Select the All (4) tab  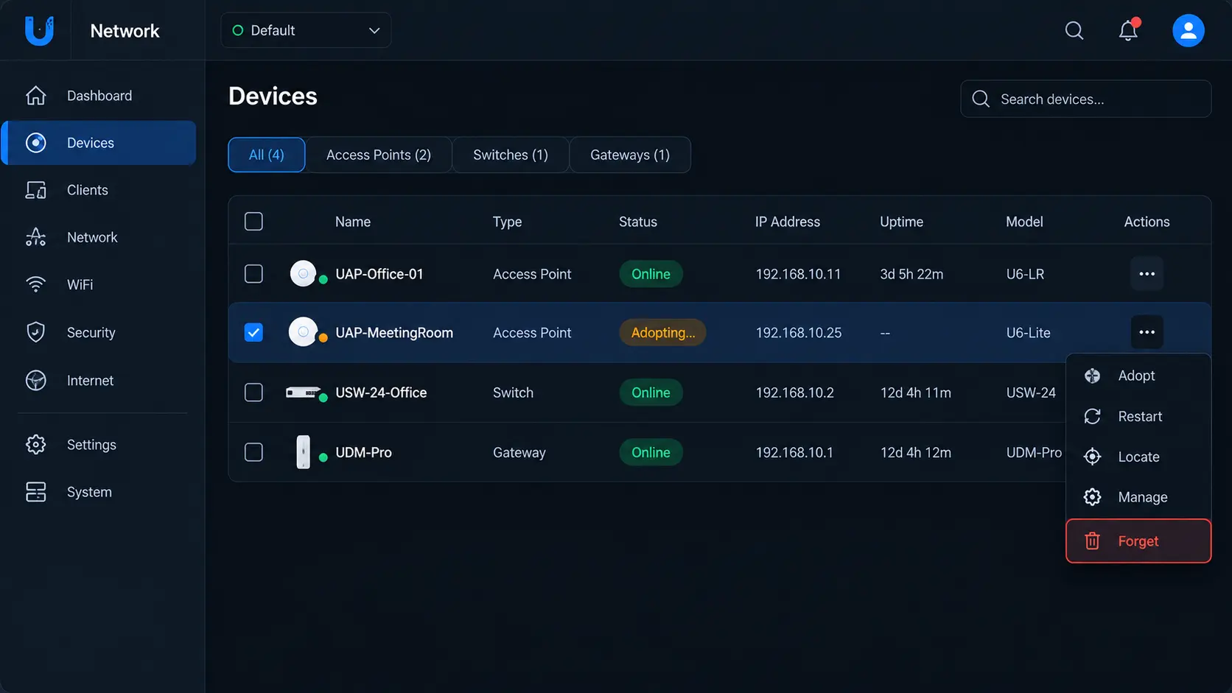[x=266, y=155]
